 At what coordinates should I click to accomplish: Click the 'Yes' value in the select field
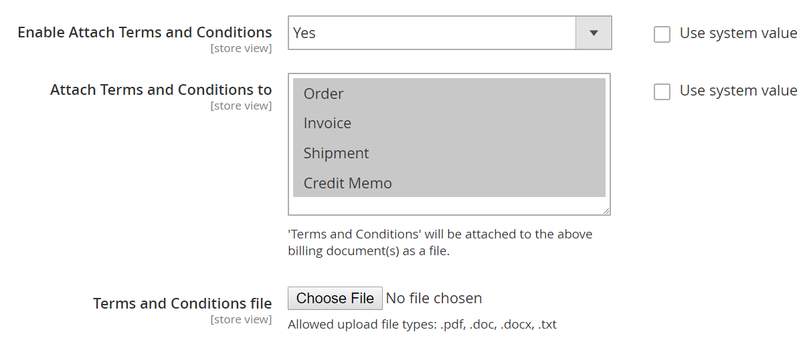(x=304, y=33)
